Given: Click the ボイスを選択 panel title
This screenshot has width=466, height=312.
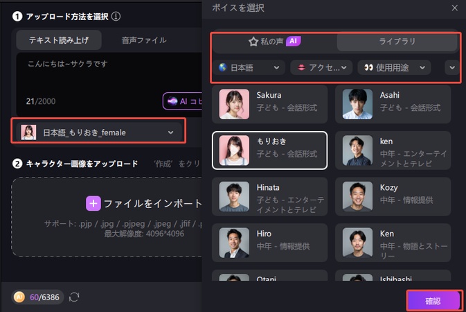Looking at the screenshot, I should click(238, 8).
